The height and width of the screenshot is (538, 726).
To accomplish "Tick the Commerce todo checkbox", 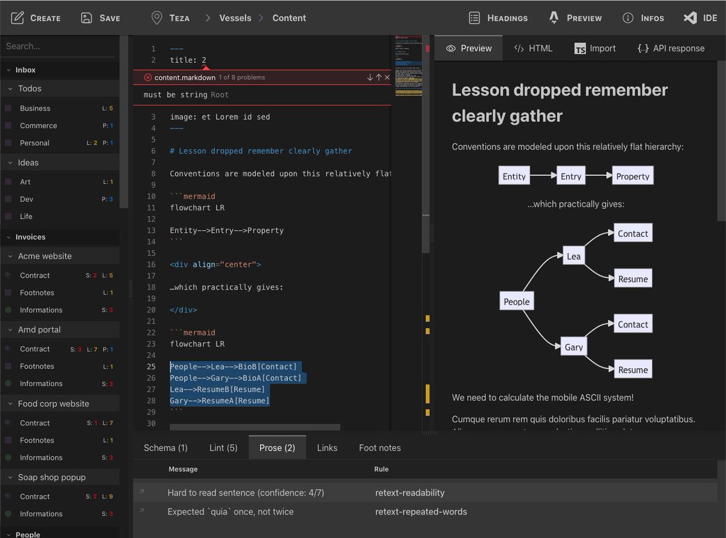I will click(8, 126).
